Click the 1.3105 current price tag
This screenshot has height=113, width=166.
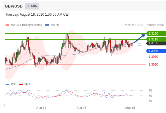156,43
